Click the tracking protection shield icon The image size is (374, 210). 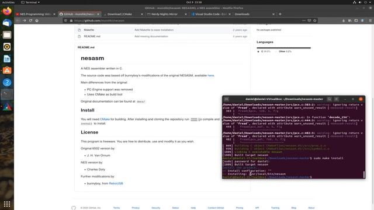click(x=66, y=20)
